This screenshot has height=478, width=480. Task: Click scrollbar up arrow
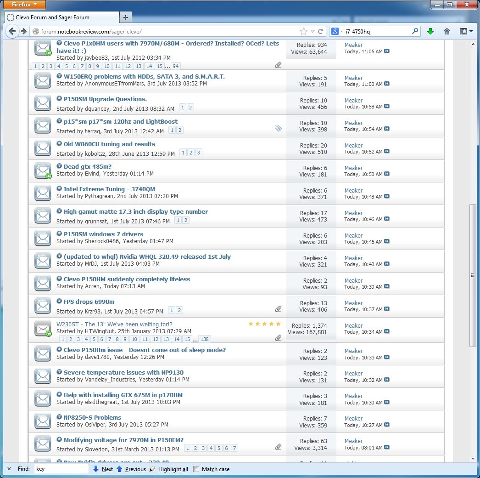click(473, 44)
